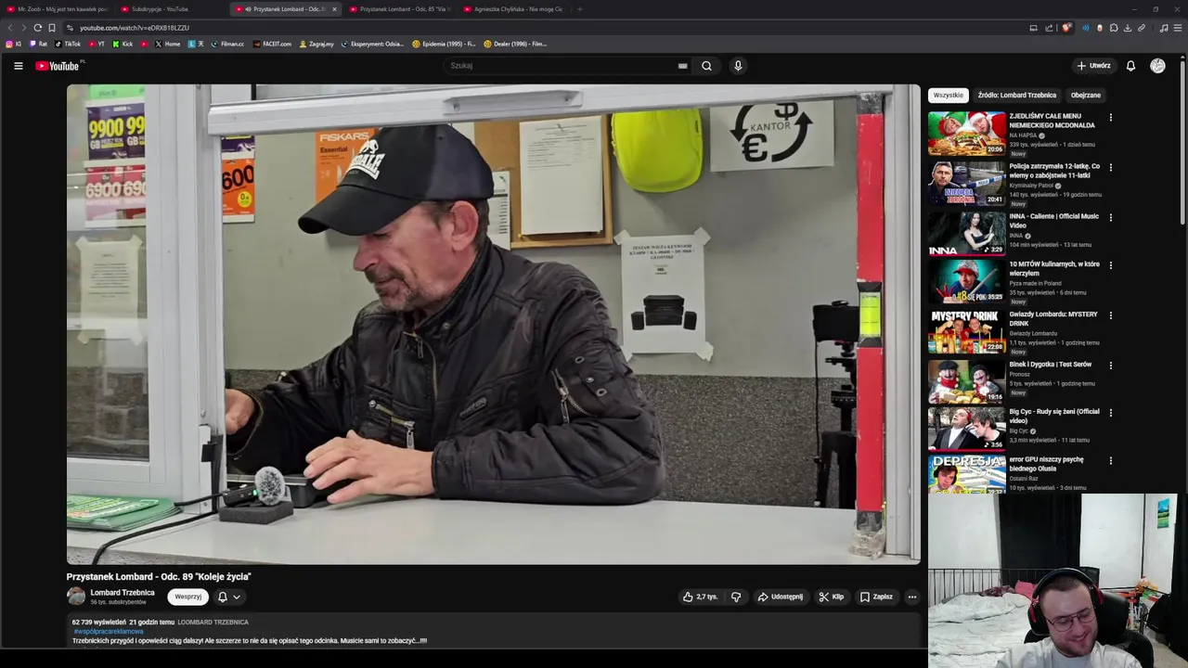The image size is (1188, 668).
Task: Open the #współpracareklamowa hashtag link
Action: click(x=109, y=632)
